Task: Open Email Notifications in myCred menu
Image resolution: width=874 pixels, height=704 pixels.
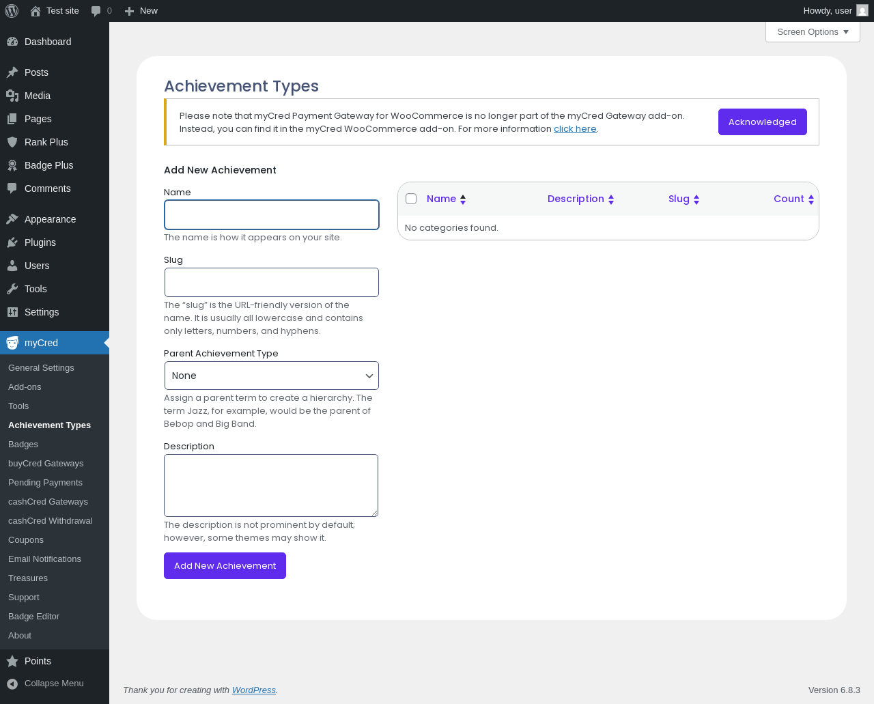Action: click(x=44, y=559)
